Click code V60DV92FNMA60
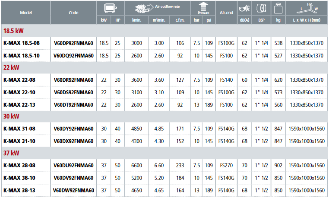The image size is (329, 198). point(73,178)
